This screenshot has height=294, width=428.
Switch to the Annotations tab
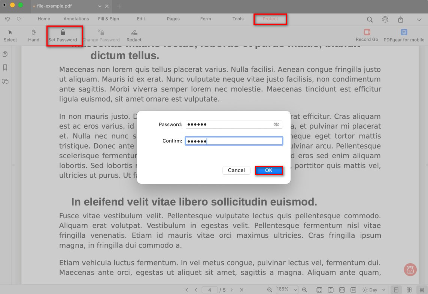pyautogui.click(x=76, y=19)
